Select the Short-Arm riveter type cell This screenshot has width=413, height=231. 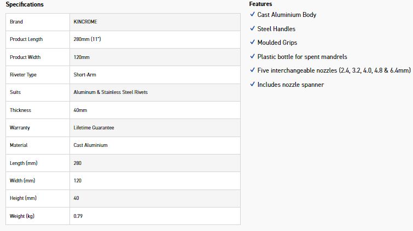155,75
